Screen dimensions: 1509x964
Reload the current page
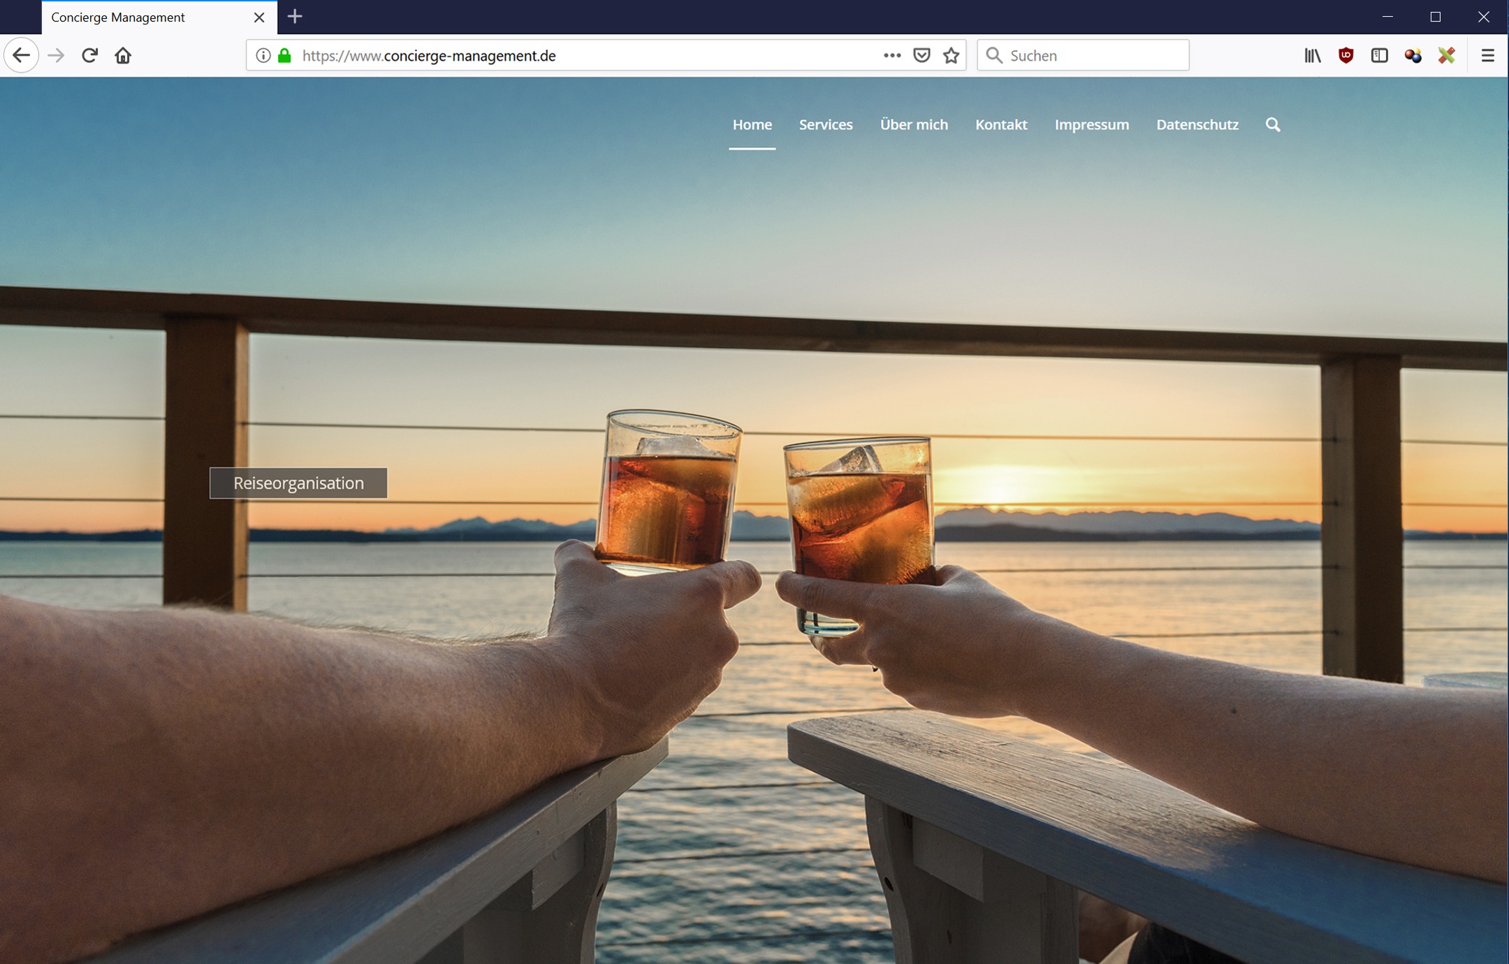pos(89,55)
